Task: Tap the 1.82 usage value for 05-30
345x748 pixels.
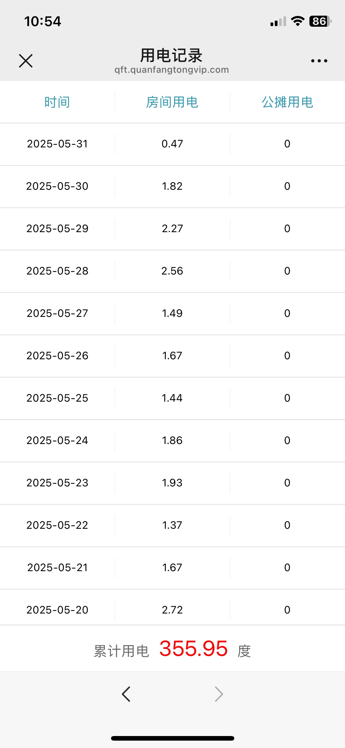Action: [x=172, y=186]
